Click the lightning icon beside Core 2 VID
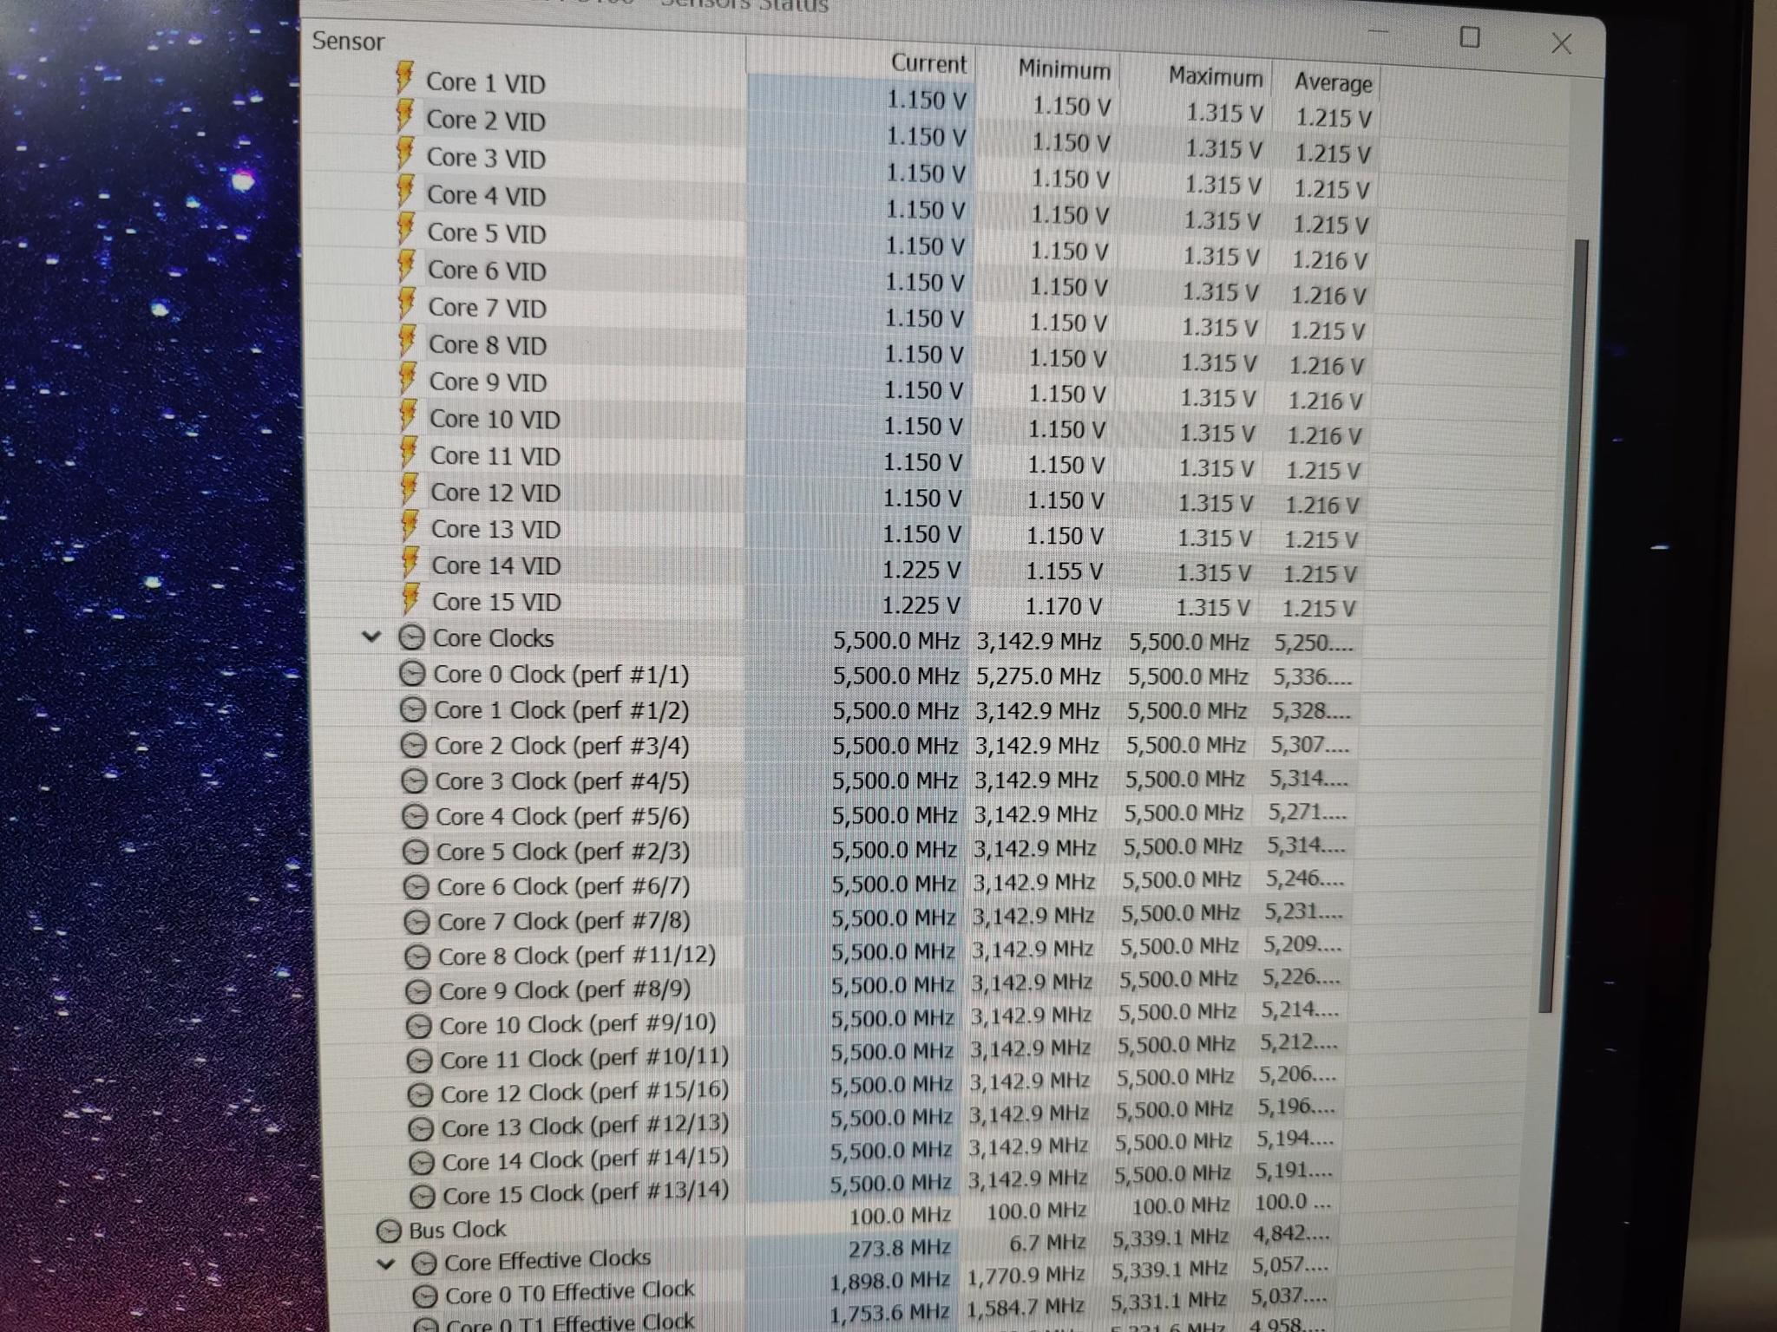 pos(404,116)
